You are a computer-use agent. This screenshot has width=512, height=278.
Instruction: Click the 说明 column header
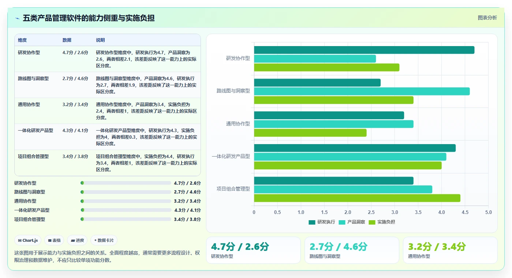tap(101, 40)
